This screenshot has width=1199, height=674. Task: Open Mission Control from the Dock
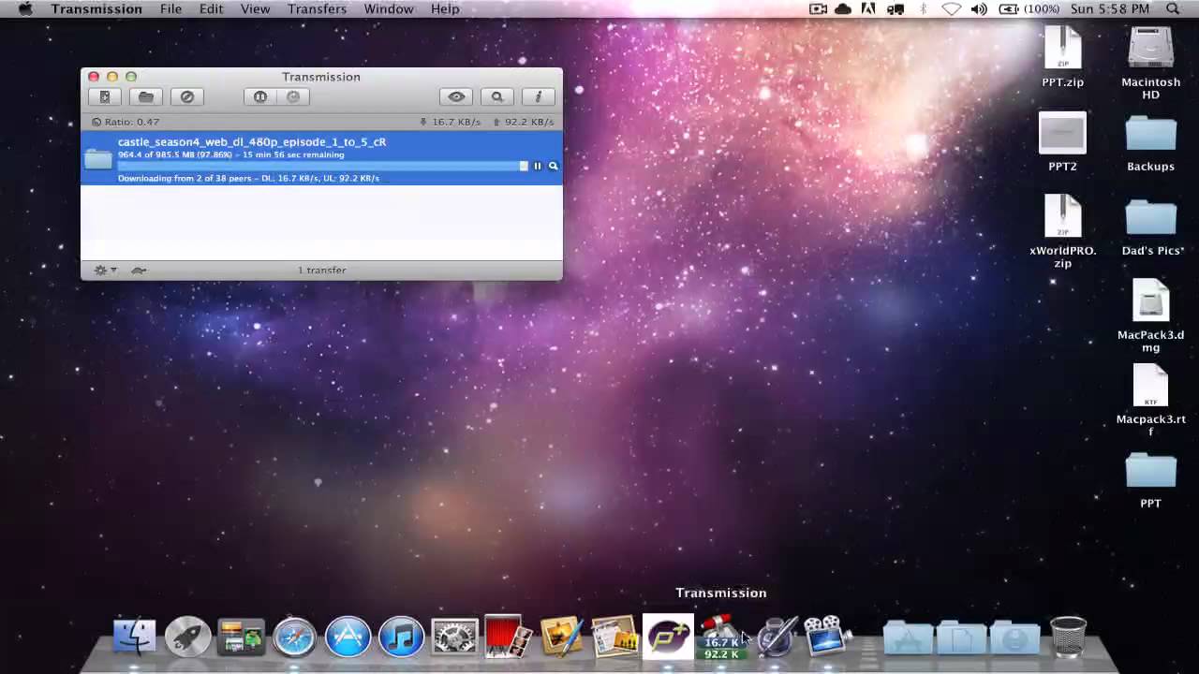tap(242, 637)
